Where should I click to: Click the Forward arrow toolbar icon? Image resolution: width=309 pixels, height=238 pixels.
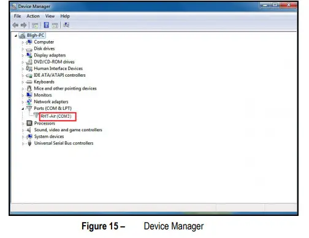tap(24, 25)
